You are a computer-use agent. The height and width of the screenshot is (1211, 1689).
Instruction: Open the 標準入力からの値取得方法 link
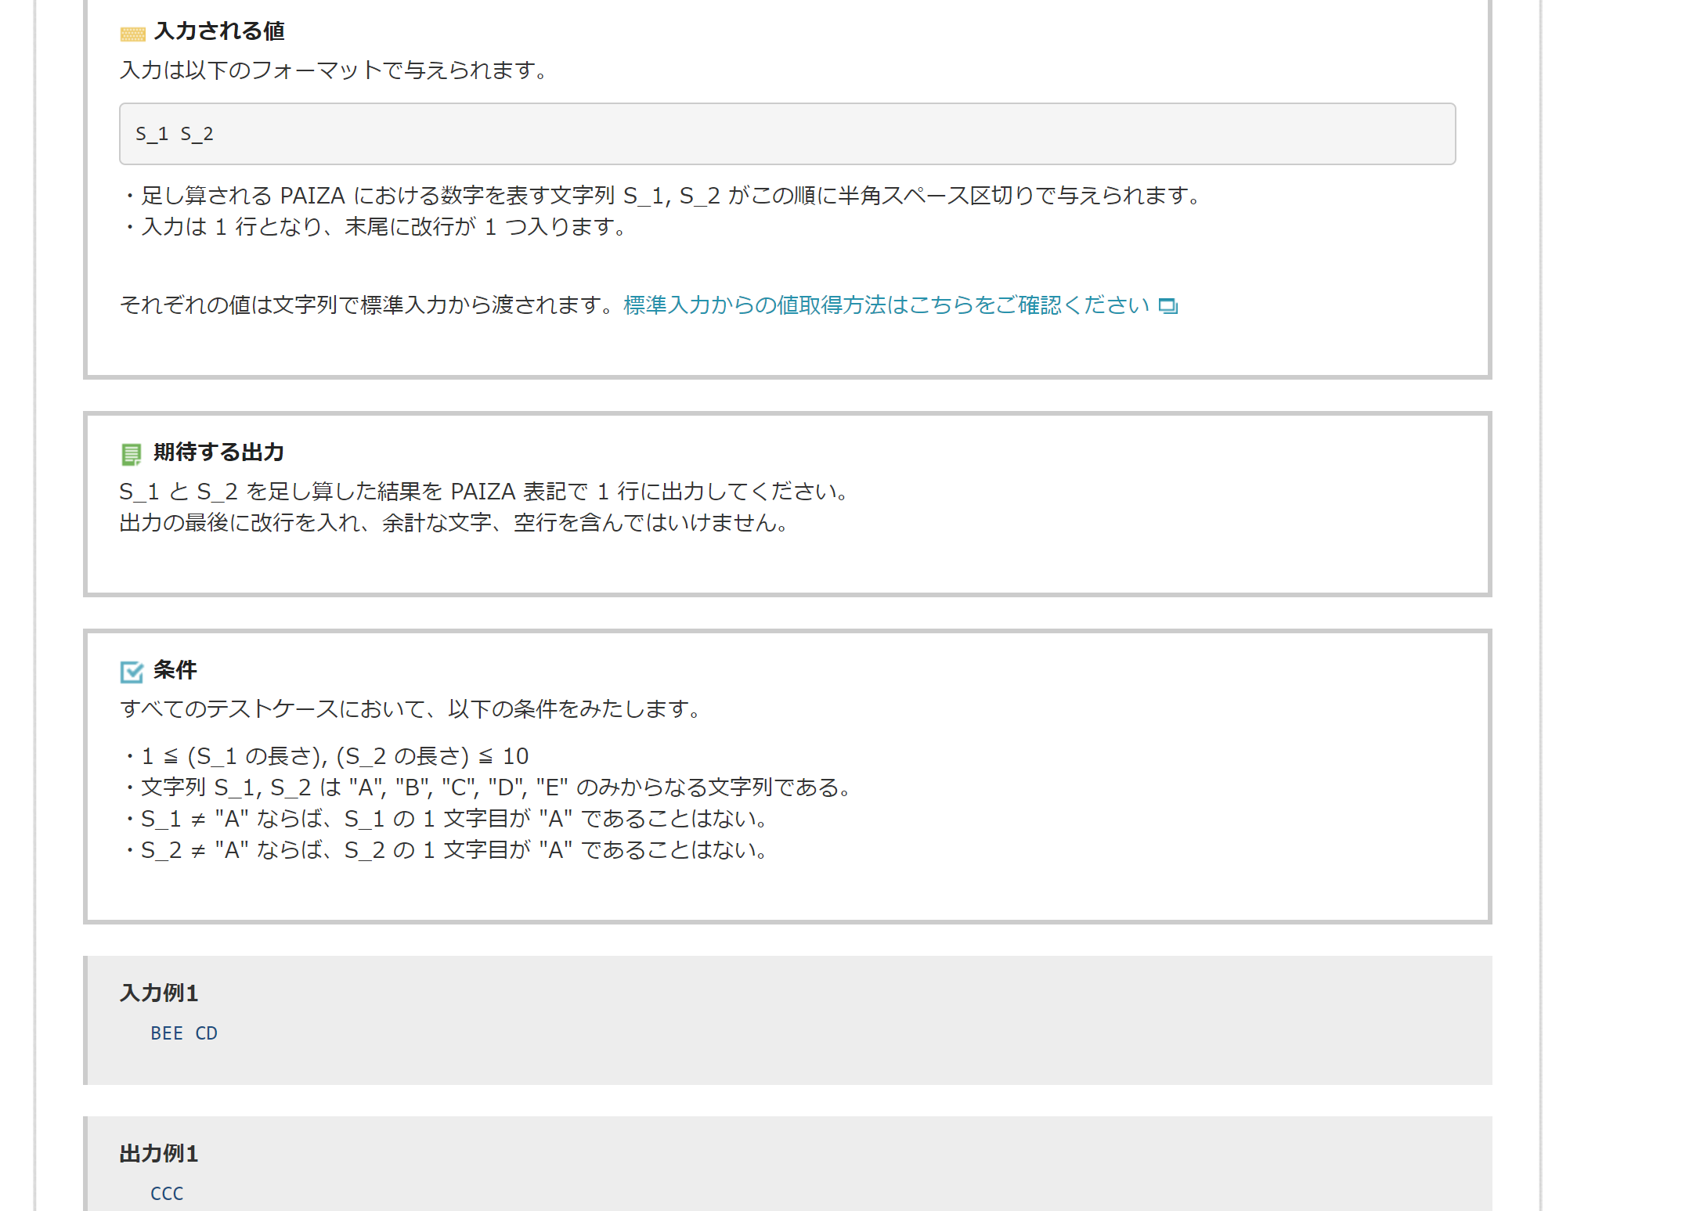[886, 305]
